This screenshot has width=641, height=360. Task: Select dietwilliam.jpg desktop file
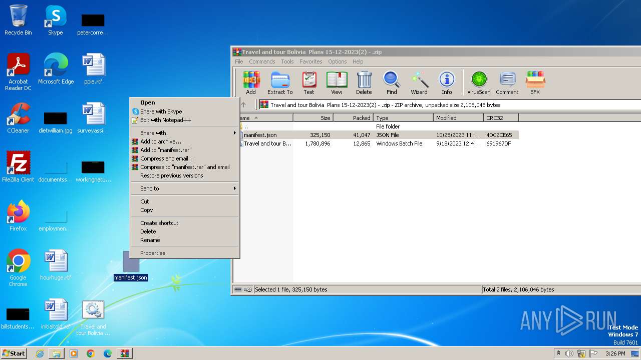click(56, 121)
